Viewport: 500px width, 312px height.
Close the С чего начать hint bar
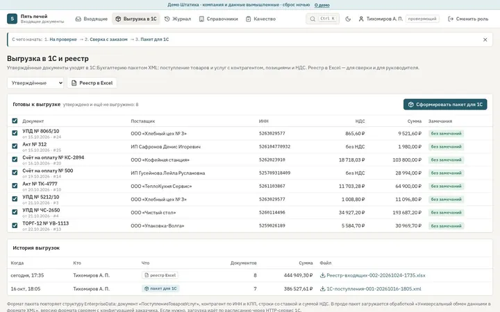tap(485, 40)
